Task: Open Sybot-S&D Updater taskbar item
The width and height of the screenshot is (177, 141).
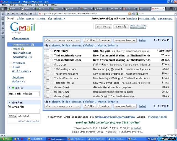Action: tap(97, 139)
